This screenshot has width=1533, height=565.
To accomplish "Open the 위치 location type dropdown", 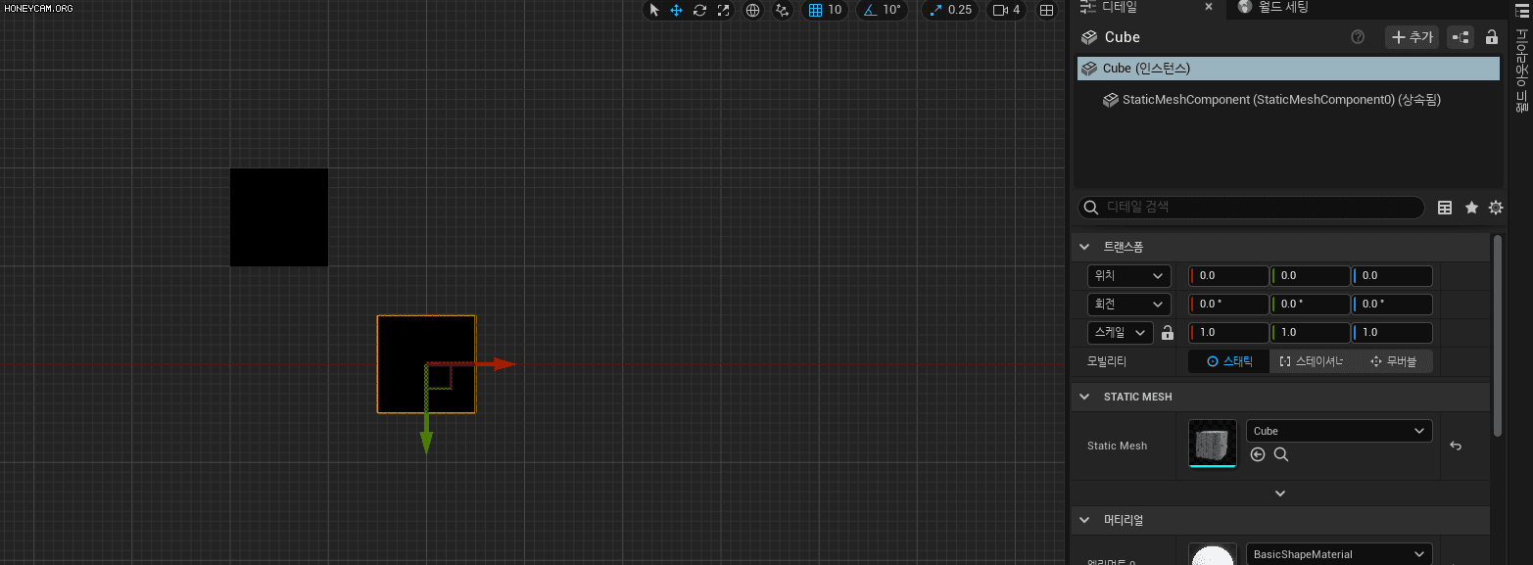I will click(x=1128, y=276).
